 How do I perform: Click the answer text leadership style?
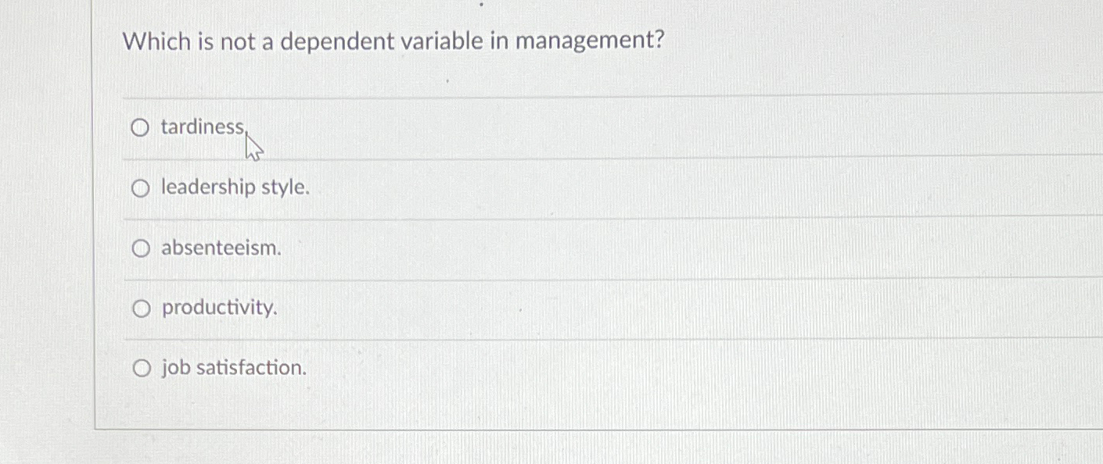pyautogui.click(x=235, y=187)
